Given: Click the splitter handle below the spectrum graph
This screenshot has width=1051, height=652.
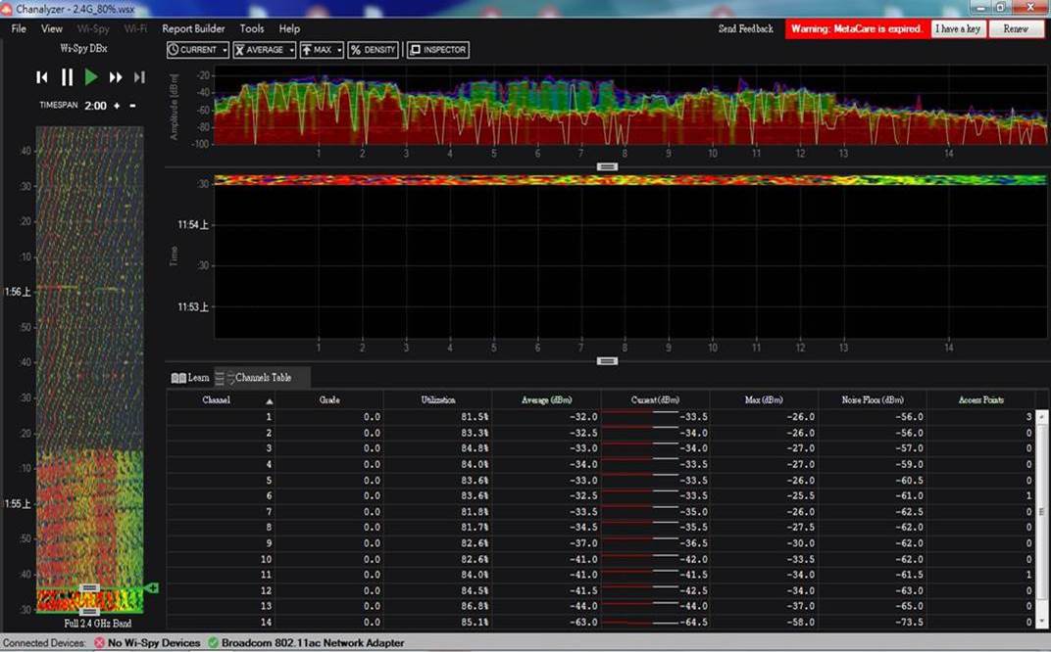Looking at the screenshot, I should coord(607,166).
